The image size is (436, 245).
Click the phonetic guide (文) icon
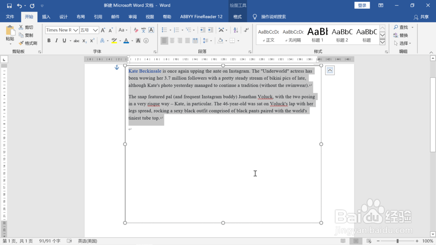[x=143, y=30]
